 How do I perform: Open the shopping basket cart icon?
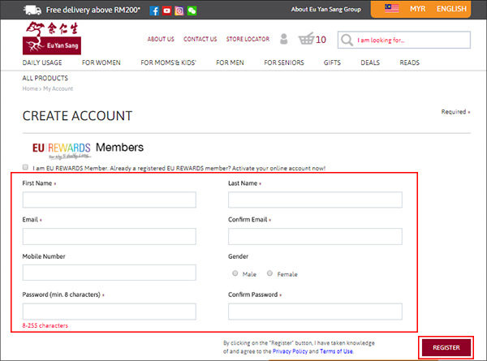click(x=307, y=38)
